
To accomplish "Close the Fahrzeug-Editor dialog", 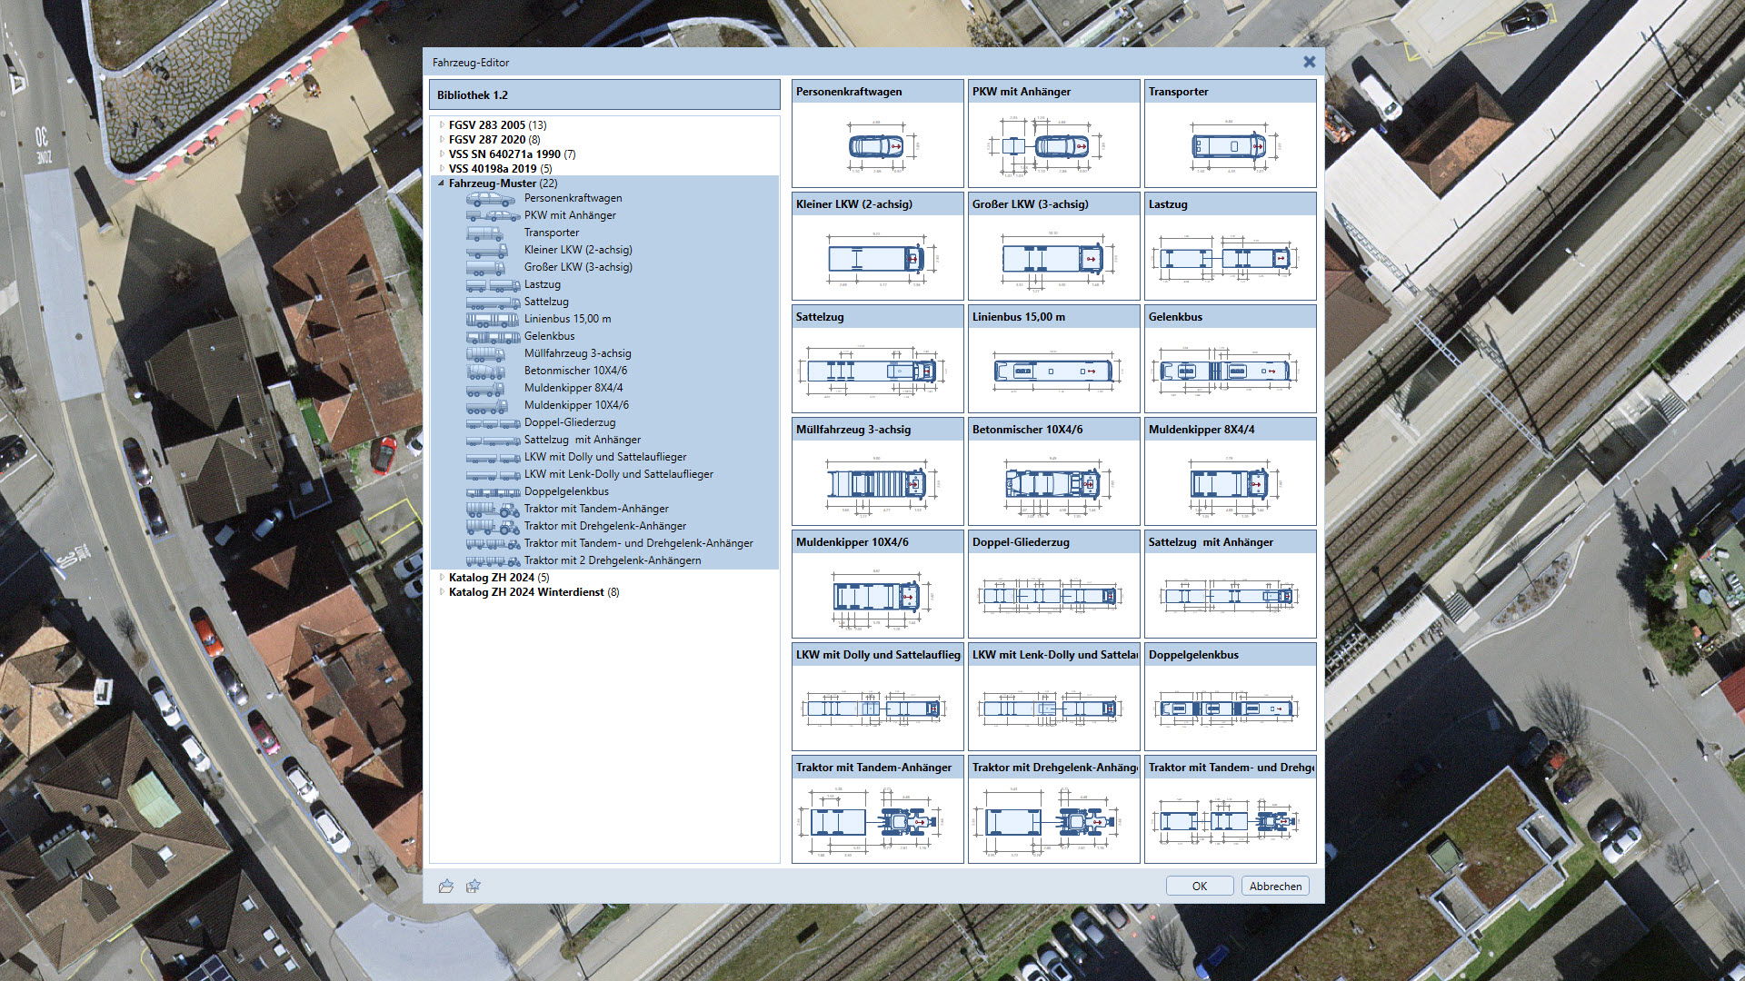I will (1309, 62).
